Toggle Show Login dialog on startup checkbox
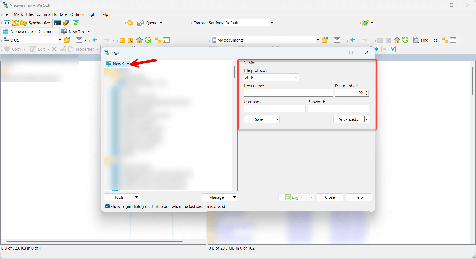Screen dimensions: 476x259 click(x=107, y=206)
